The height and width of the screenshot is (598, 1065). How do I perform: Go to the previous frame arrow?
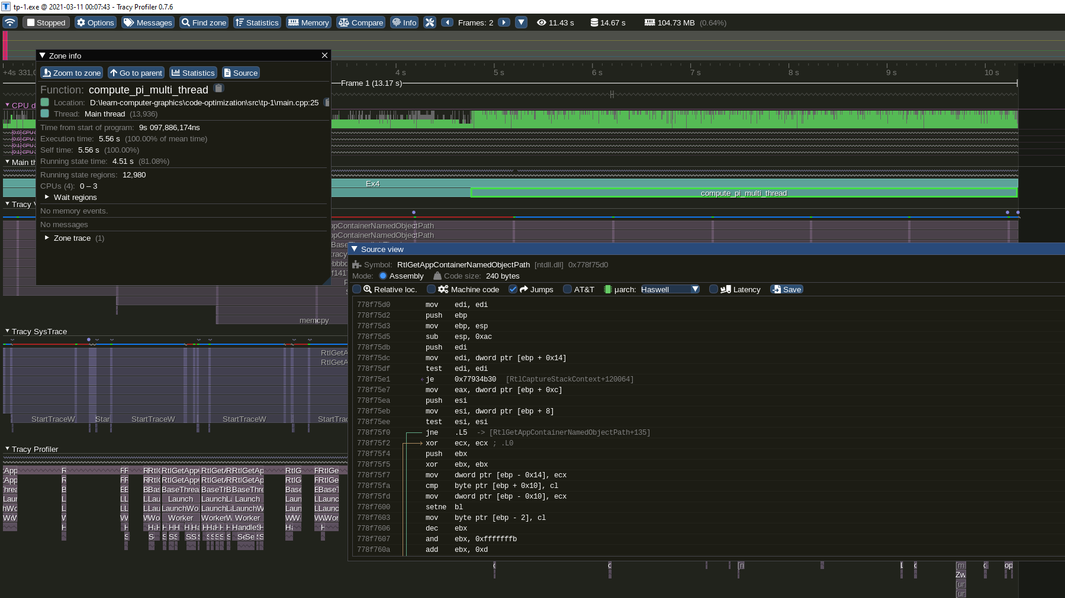tap(448, 22)
